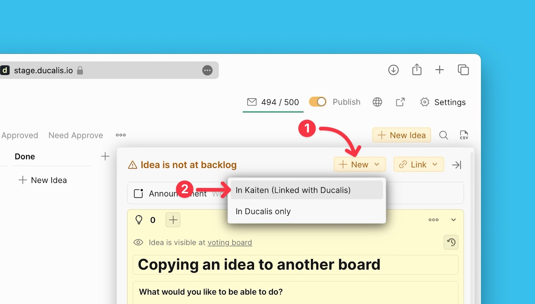This screenshot has height=304, width=535.
Task: Click the yellow New Idea button
Action: pos(401,135)
